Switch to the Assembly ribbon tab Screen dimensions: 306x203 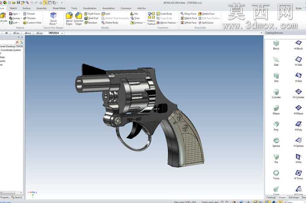[42, 8]
